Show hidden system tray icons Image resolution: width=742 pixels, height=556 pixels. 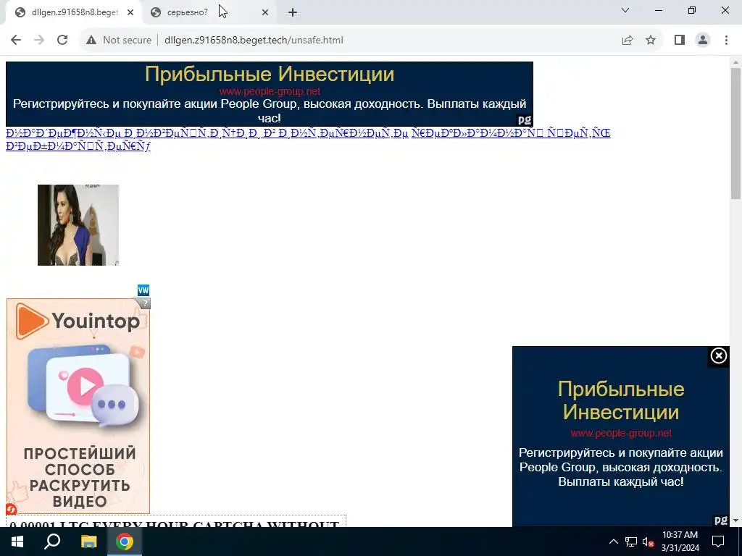tap(613, 542)
